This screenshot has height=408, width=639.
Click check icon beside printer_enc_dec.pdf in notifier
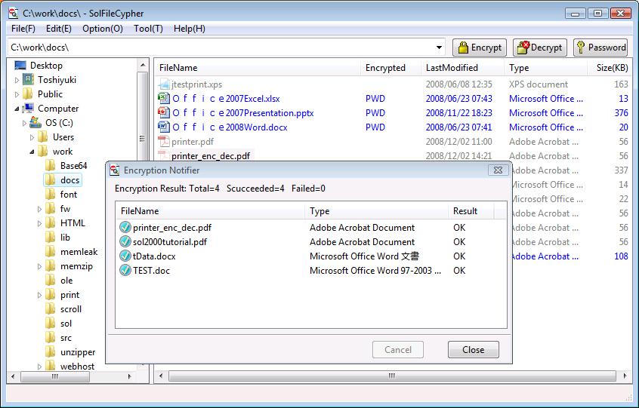click(125, 228)
